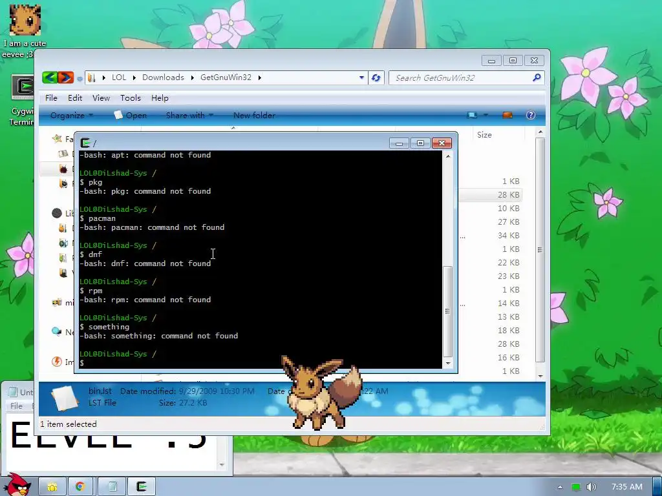The height and width of the screenshot is (496, 662).
Task: Click the terminal scrollbar down arrow
Action: [x=448, y=363]
